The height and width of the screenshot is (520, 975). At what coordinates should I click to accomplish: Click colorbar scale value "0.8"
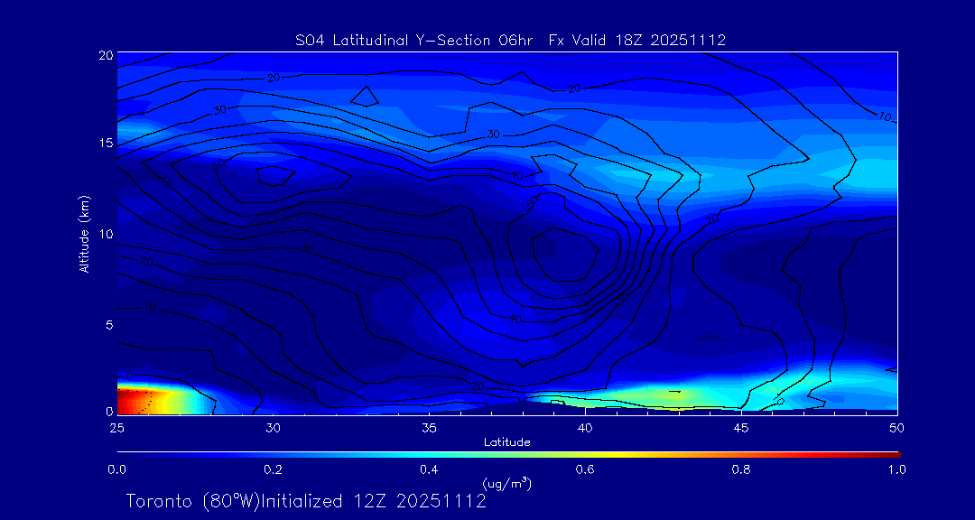[x=741, y=469]
